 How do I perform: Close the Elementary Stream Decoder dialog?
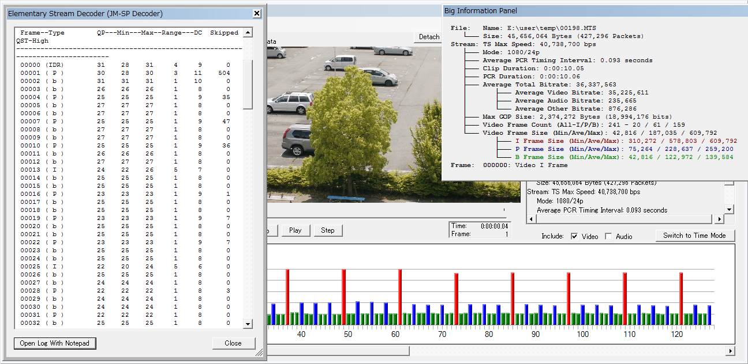pos(257,13)
